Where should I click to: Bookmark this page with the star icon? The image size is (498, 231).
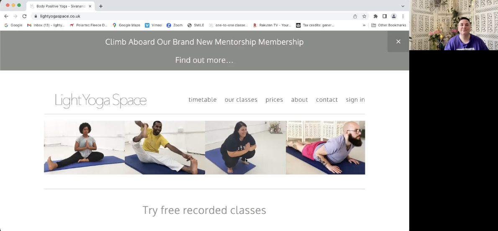point(364,16)
